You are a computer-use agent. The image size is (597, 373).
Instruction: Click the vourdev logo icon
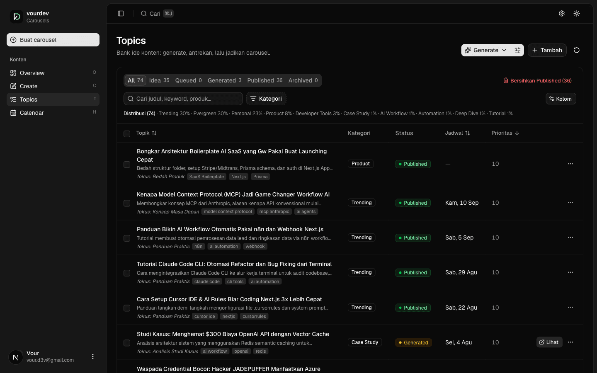point(17,17)
